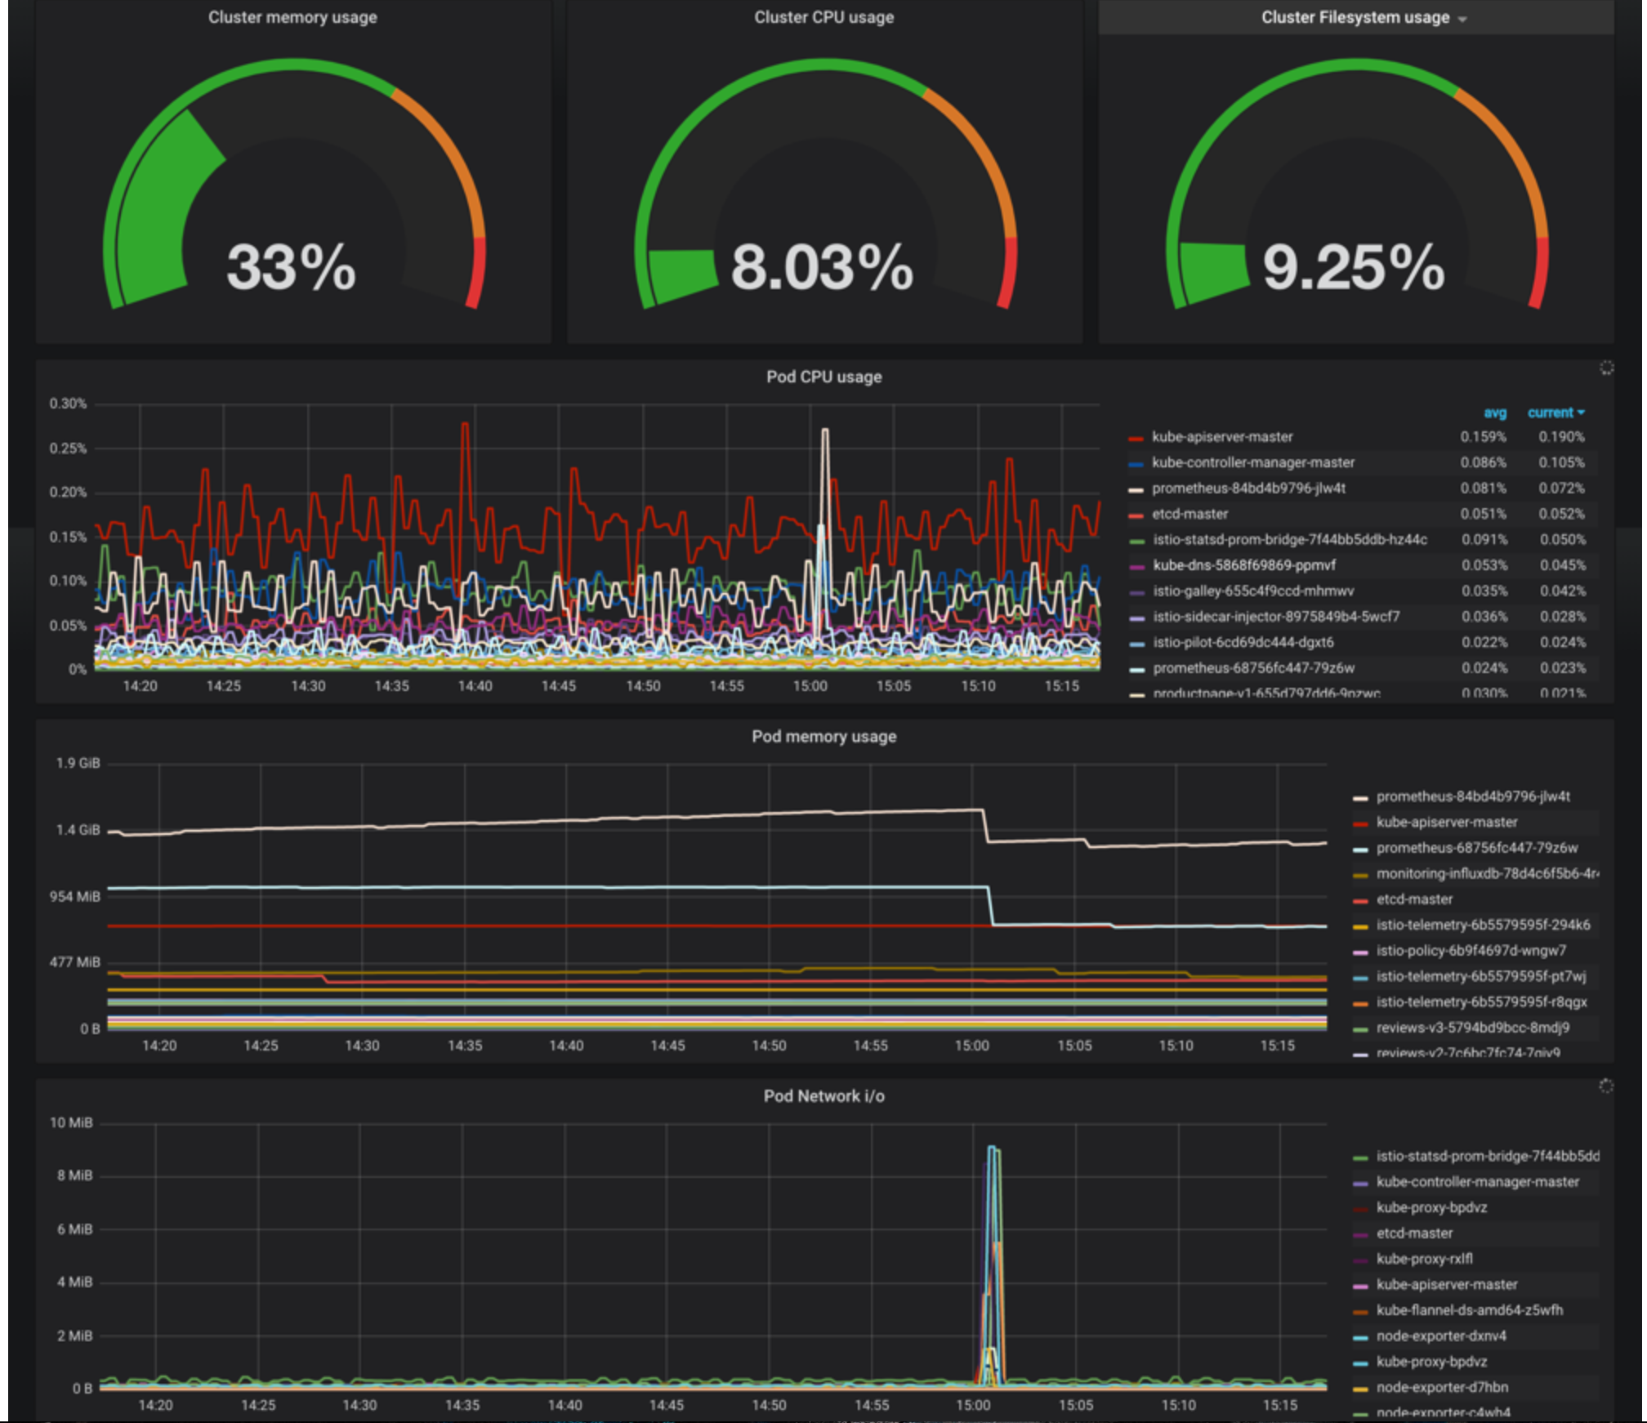Select kube-proxy-rxlfl in Pod Network legend

click(x=1425, y=1259)
